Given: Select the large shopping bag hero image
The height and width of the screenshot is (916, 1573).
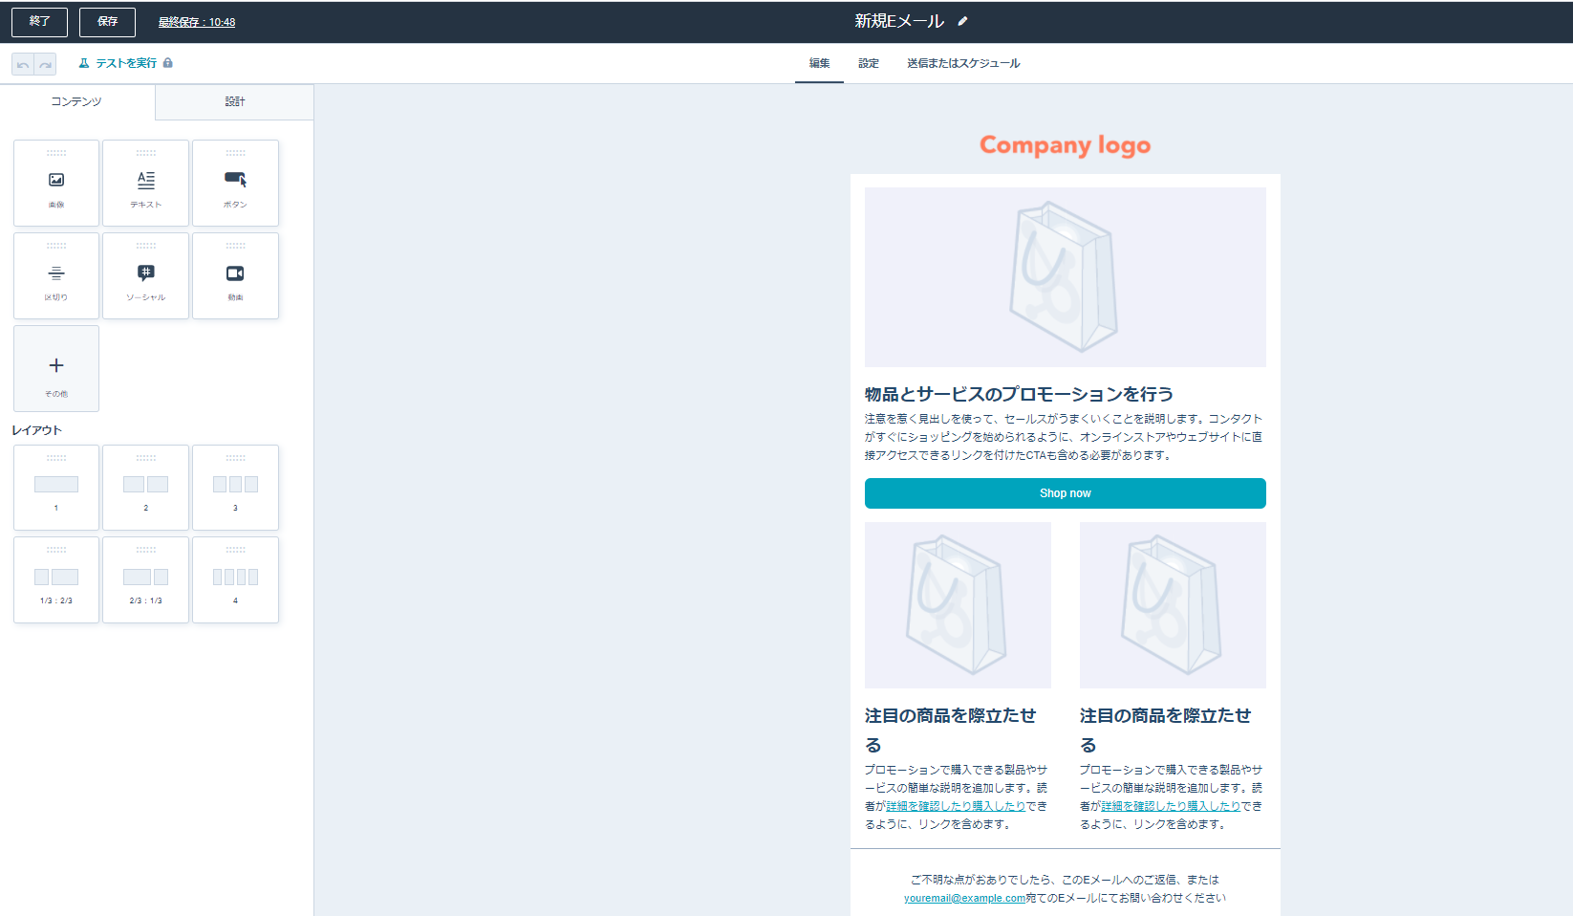Looking at the screenshot, I should click(1065, 277).
